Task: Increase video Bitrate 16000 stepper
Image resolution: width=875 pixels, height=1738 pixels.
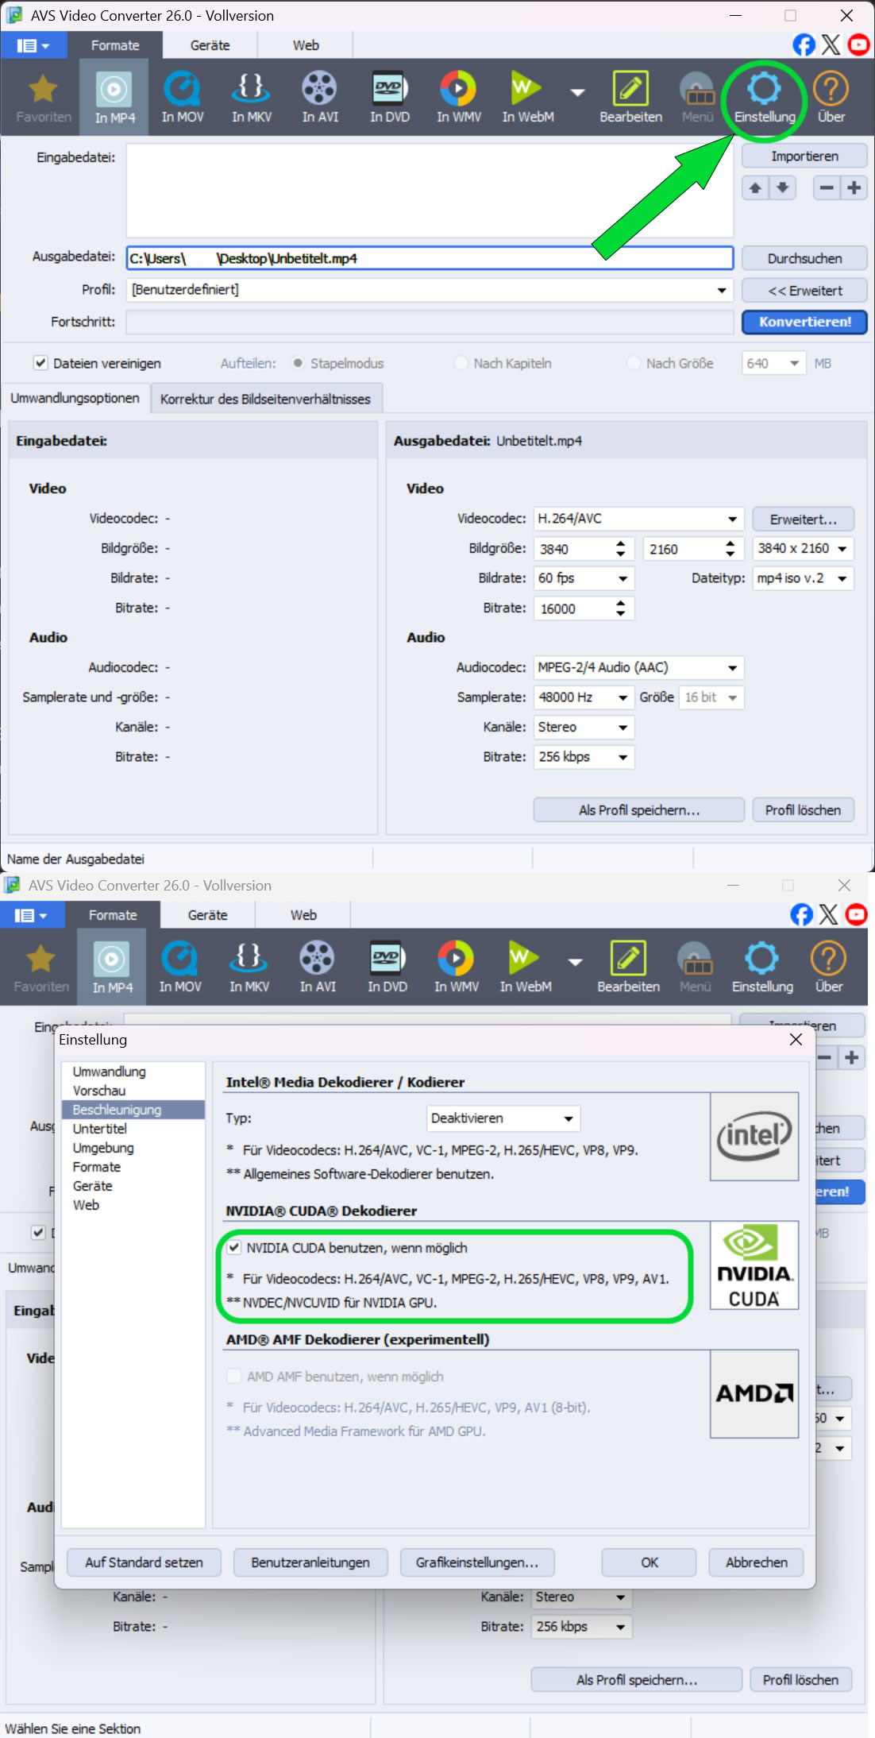Action: [621, 603]
